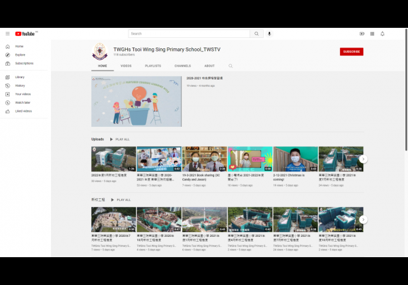Image resolution: width=408 pixels, height=285 pixels.
Task: Open the pink-framed girl video thumbnail
Action: click(x=250, y=159)
